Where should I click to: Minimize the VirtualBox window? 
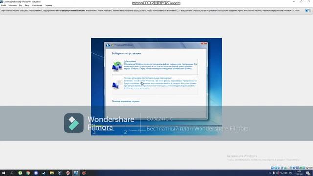pos(294,2)
